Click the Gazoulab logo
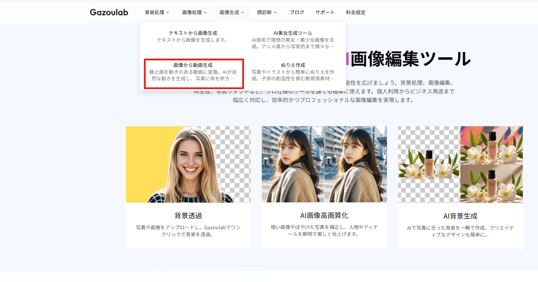The image size is (538, 282). click(109, 12)
